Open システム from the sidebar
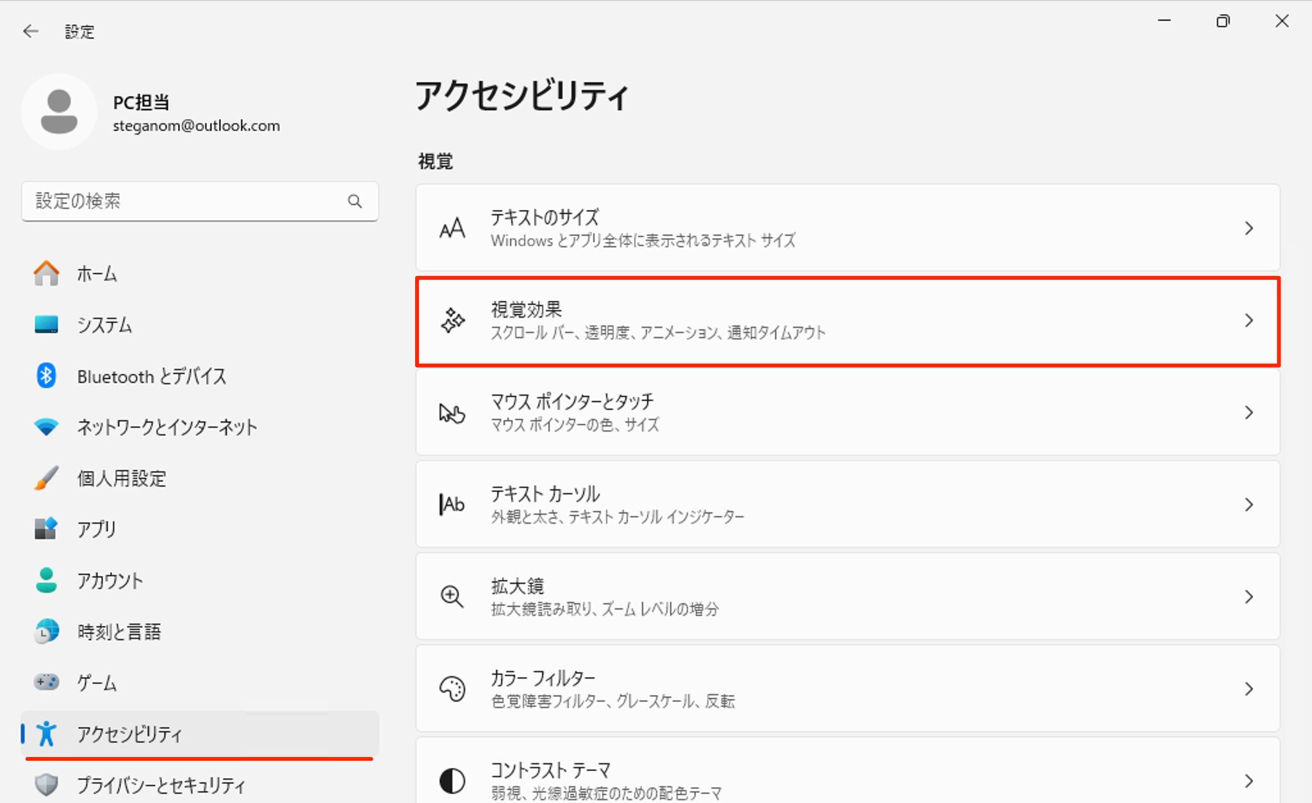Screen dimensions: 1312x803 pyautogui.click(x=104, y=325)
